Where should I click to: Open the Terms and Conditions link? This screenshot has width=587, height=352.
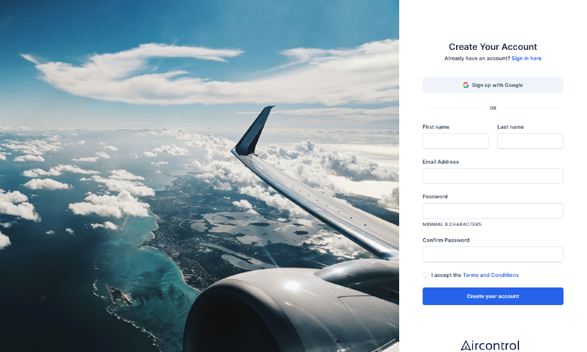pos(490,275)
